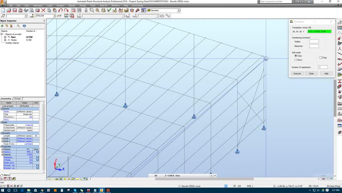Click Execute in the Translation dialog
The image size is (342, 193).
pos(297,74)
